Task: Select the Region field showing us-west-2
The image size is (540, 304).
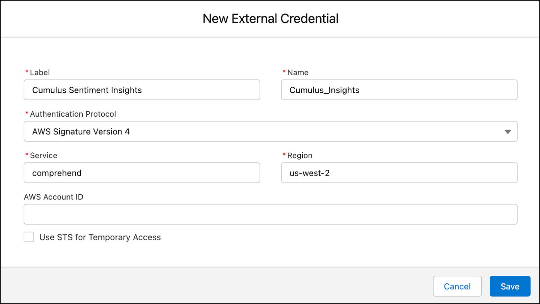Action: point(399,173)
